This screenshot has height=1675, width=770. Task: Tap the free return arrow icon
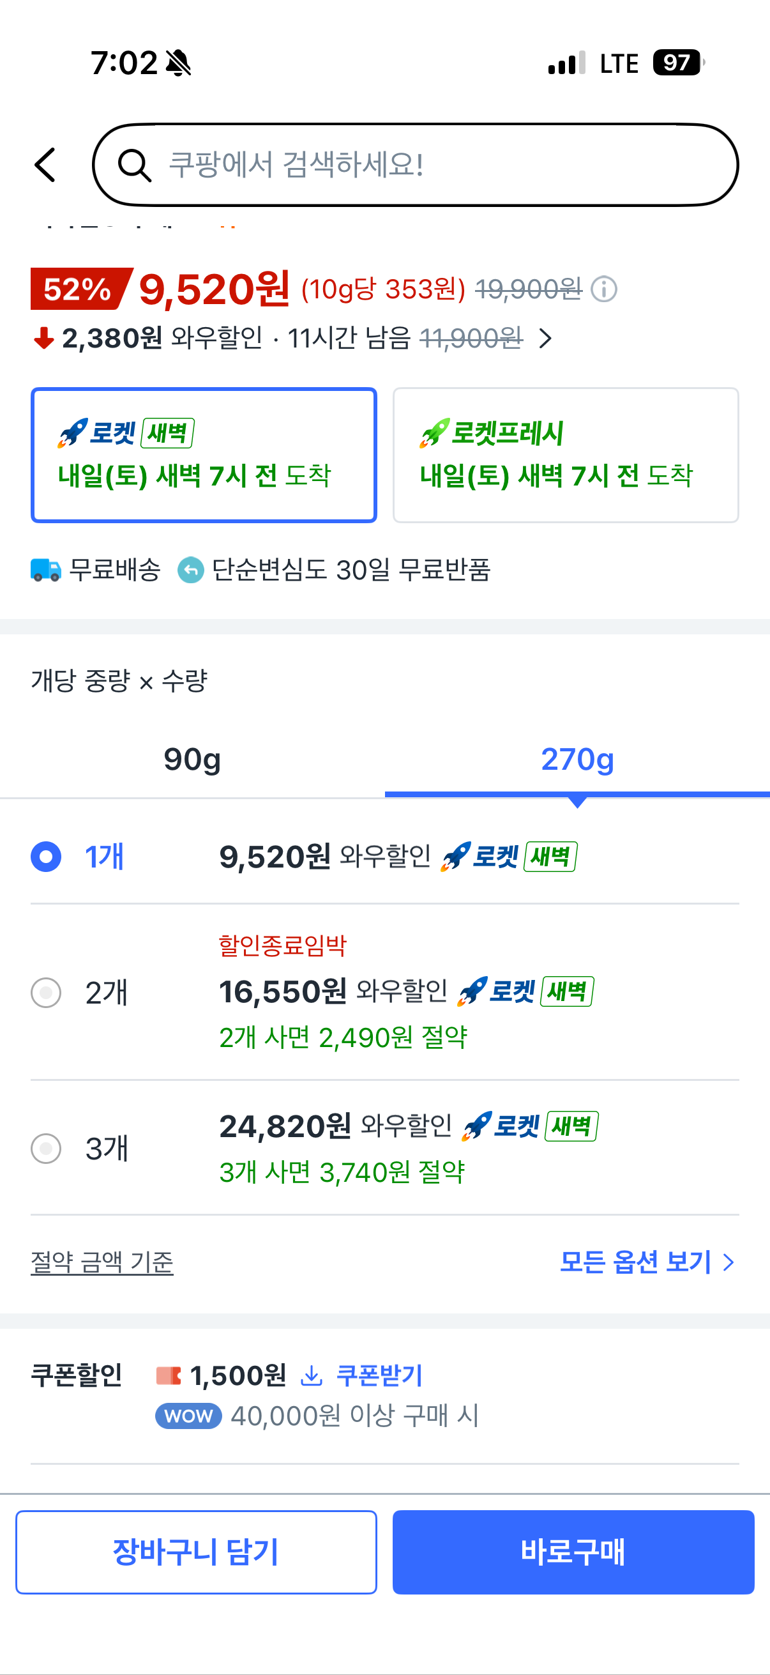190,570
